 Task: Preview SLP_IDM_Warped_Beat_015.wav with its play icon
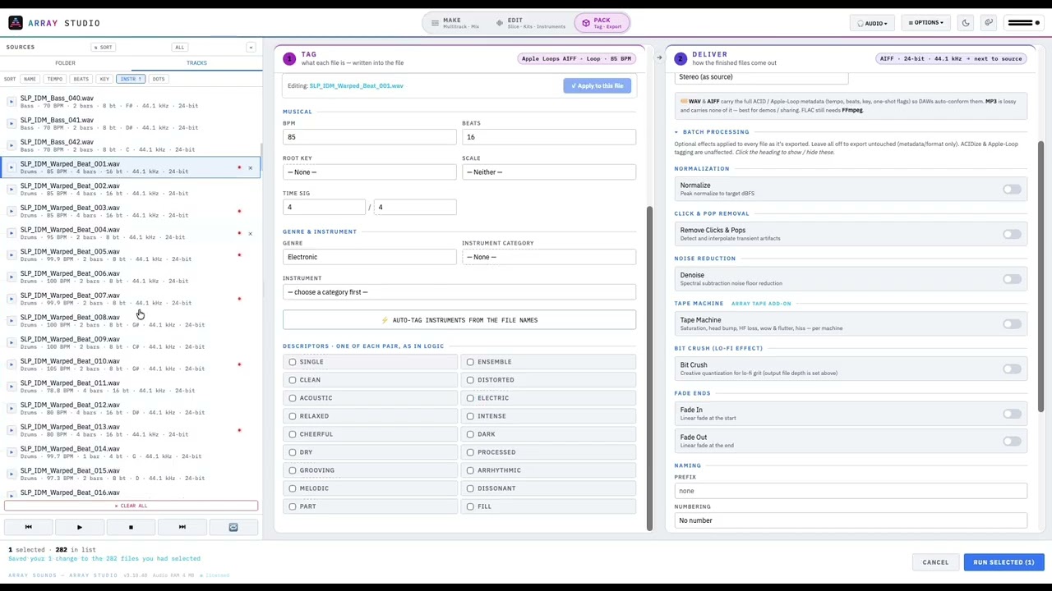click(12, 474)
